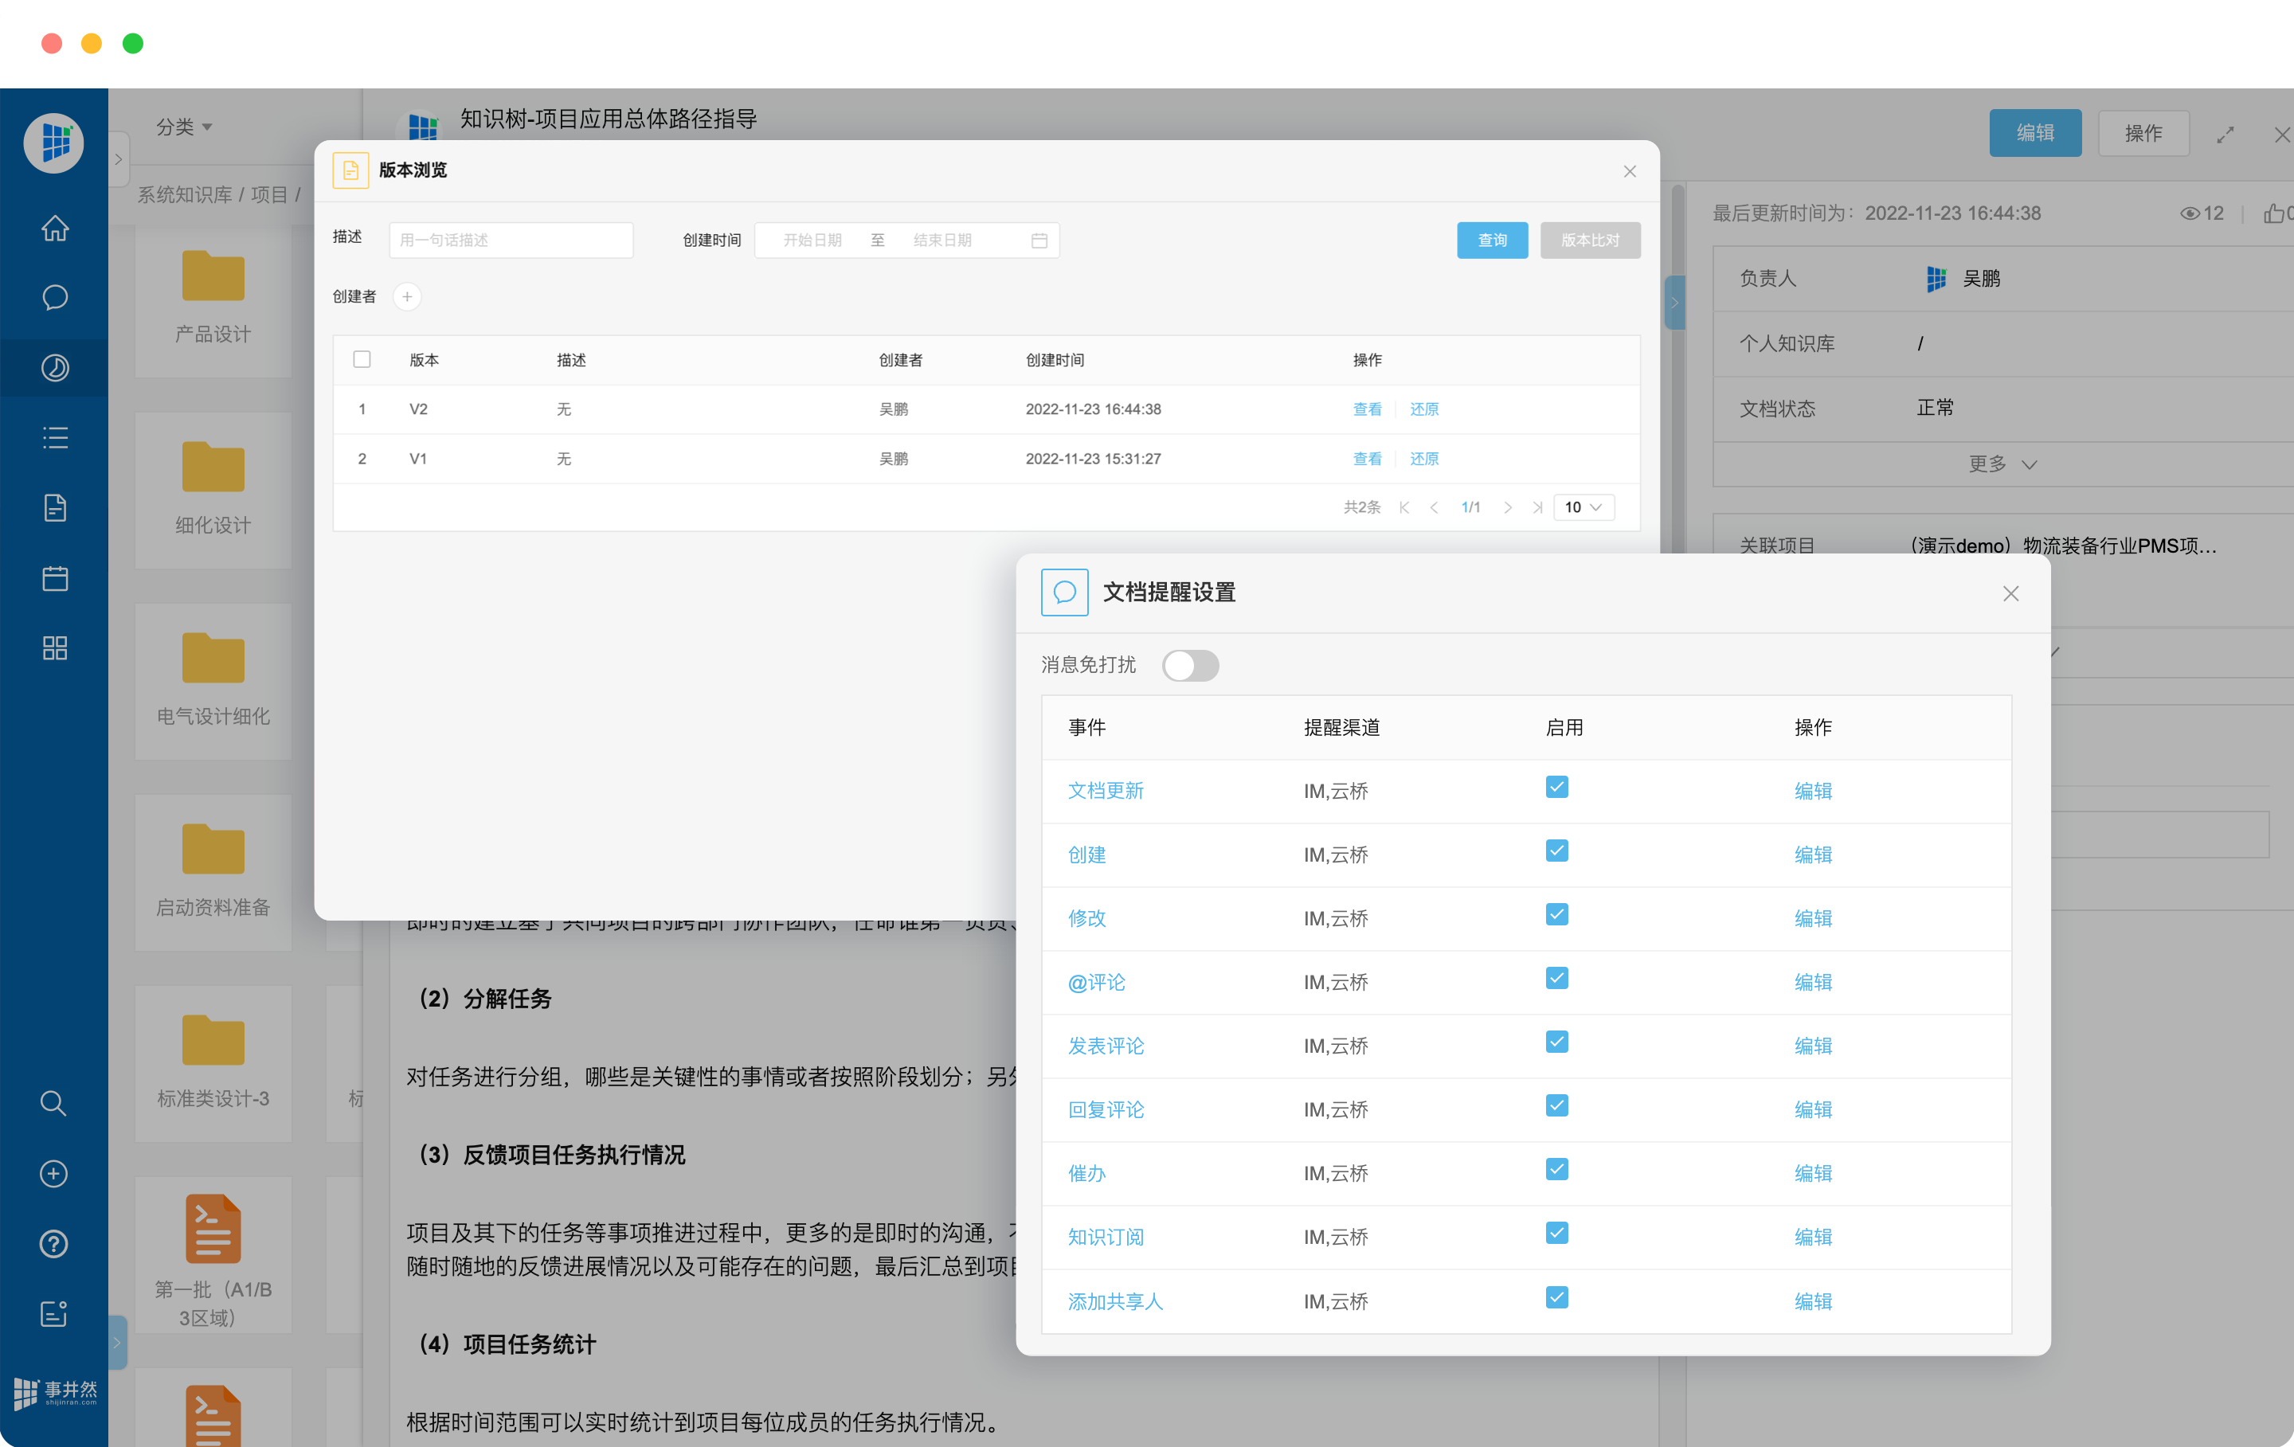Open page size dropdown showing 10

[x=1583, y=506]
